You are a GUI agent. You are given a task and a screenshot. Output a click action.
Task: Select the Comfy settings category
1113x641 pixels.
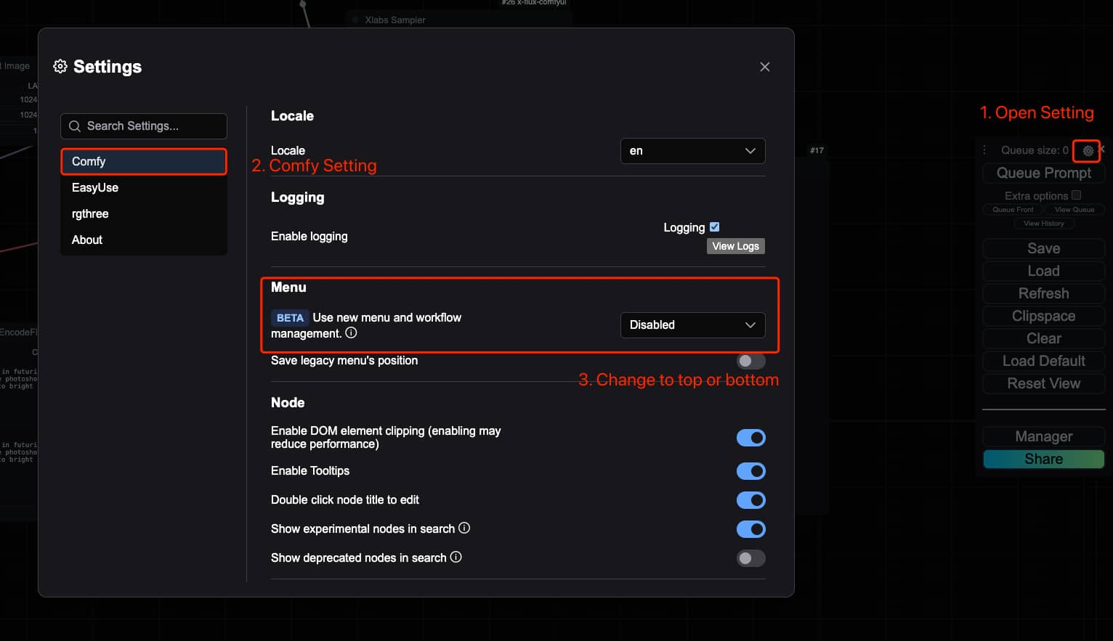[x=144, y=161]
